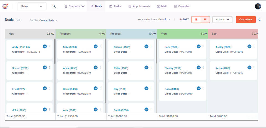This screenshot has width=266, height=128.
Task: Switch to list view layout
Action: pyautogui.click(x=196, y=20)
